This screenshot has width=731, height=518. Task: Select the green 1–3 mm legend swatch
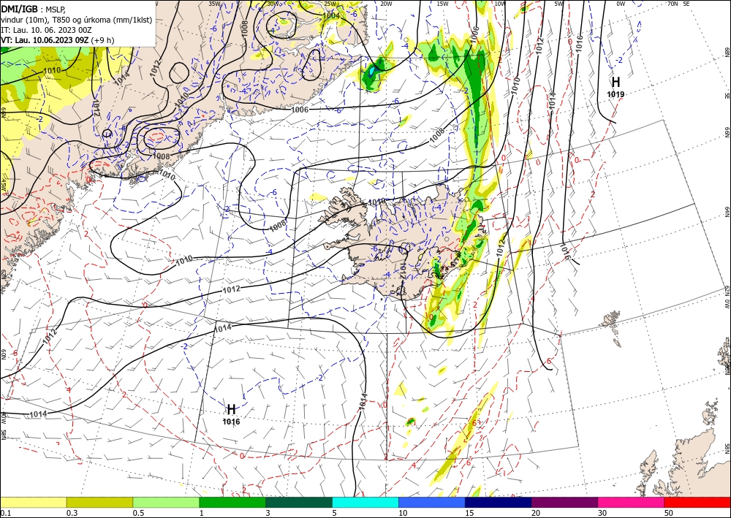pyautogui.click(x=232, y=502)
